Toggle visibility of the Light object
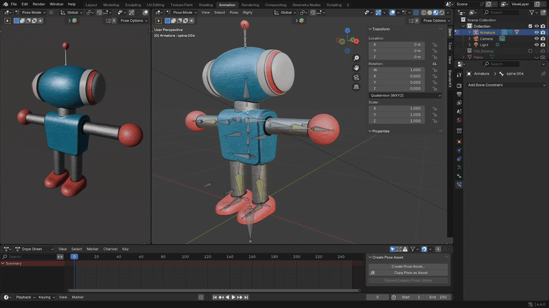This screenshot has width=549, height=308. pyautogui.click(x=537, y=44)
